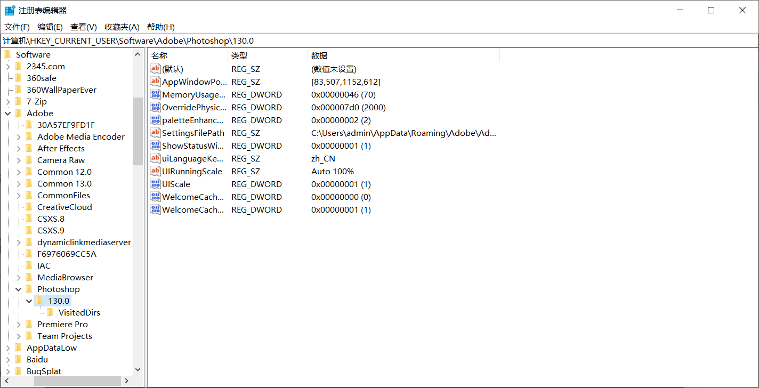Expand the MediaBrowser node
759x388 pixels.
[x=19, y=277]
